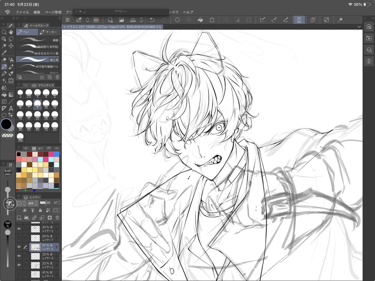
Task: Open Layer palette hamburger menu
Action: coord(18,197)
